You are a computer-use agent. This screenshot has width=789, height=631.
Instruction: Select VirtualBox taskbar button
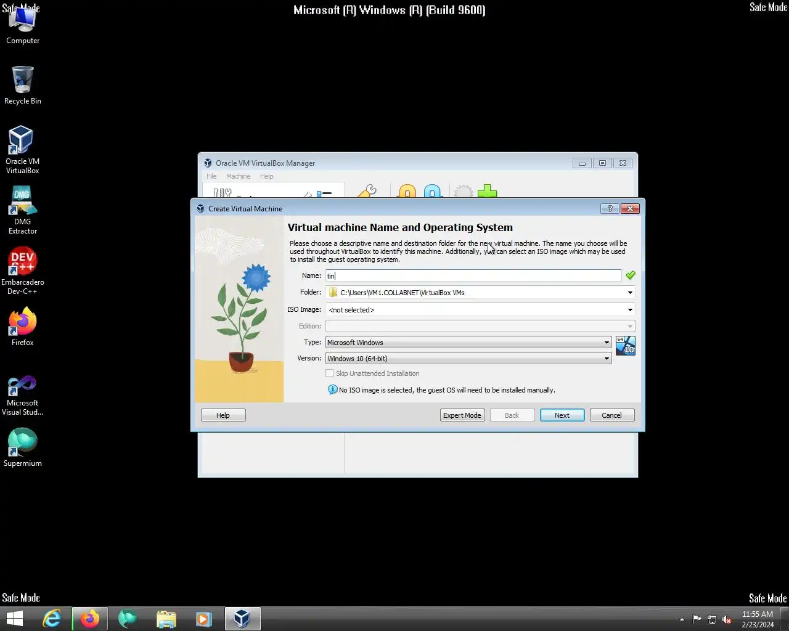[242, 619]
